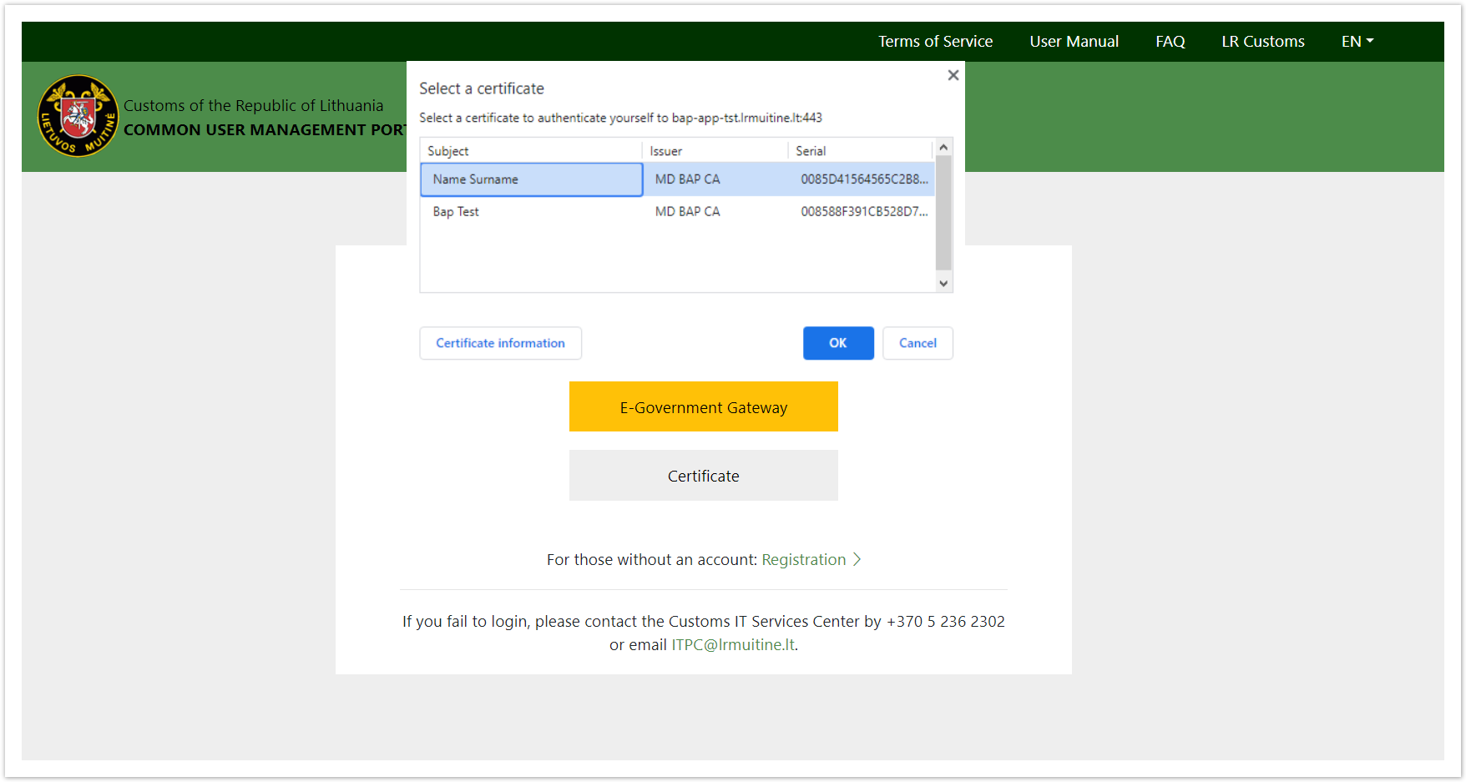Open Terms of Service page
The width and height of the screenshot is (1466, 782).
(x=935, y=41)
